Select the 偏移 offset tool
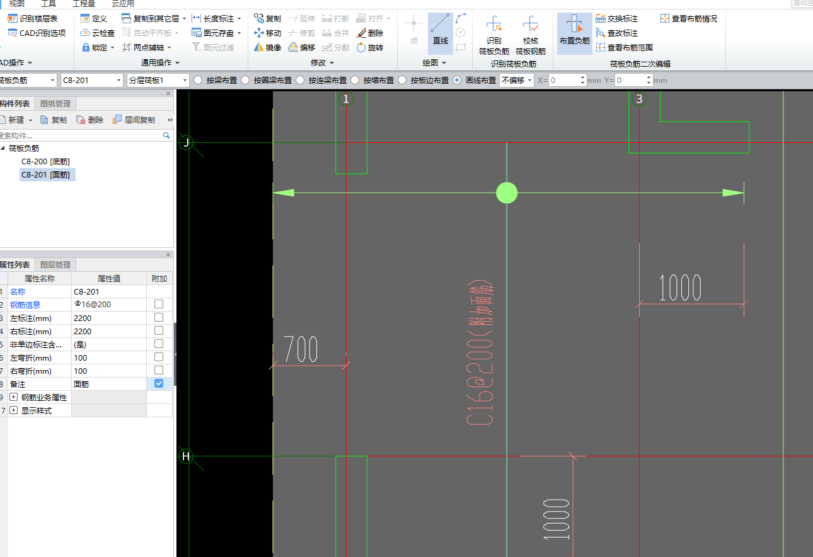The image size is (813, 557). coord(302,47)
